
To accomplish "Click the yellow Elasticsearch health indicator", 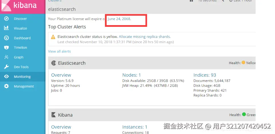I will click(x=243, y=62).
